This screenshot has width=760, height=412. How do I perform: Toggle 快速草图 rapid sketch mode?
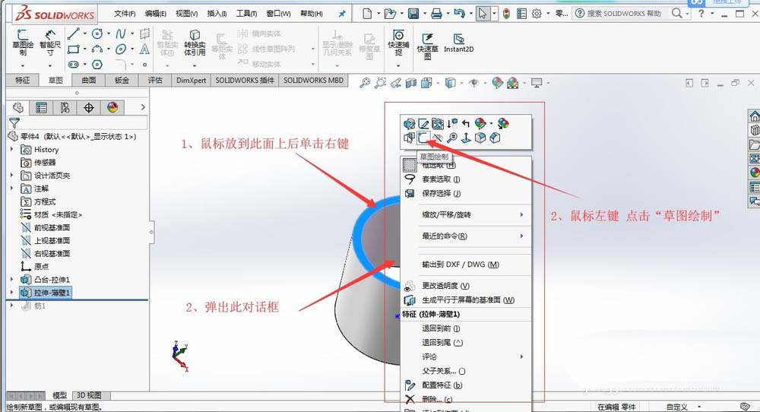[427, 46]
